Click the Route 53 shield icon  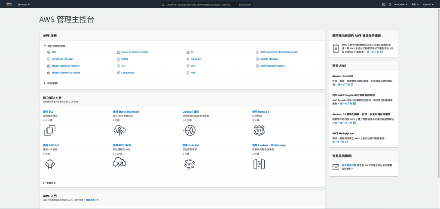[259, 130]
